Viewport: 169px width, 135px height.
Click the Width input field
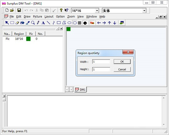tap(101, 62)
